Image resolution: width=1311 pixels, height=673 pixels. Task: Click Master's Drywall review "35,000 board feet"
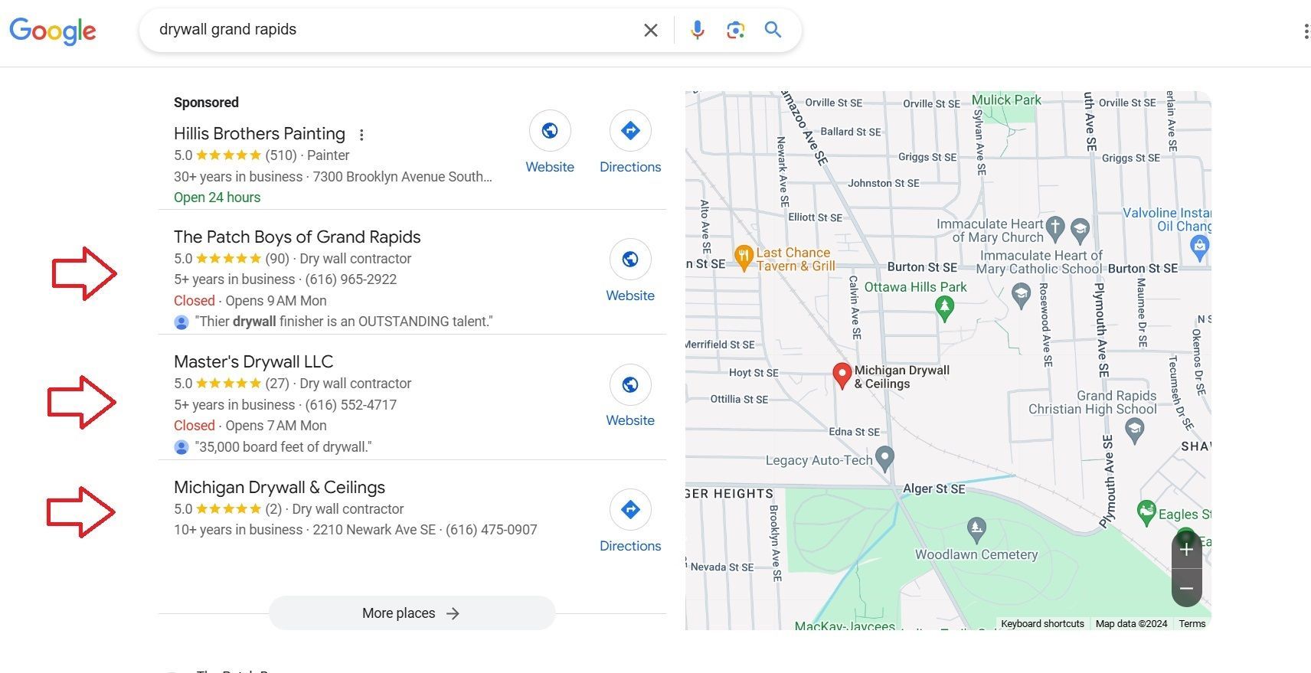coord(283,447)
